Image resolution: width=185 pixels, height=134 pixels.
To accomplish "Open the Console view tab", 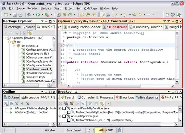I will [x=86, y=97].
